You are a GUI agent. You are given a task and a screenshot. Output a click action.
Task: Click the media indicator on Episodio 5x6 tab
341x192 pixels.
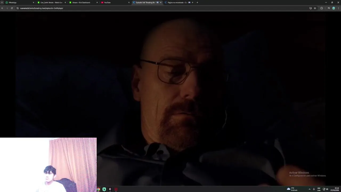pos(157,2)
